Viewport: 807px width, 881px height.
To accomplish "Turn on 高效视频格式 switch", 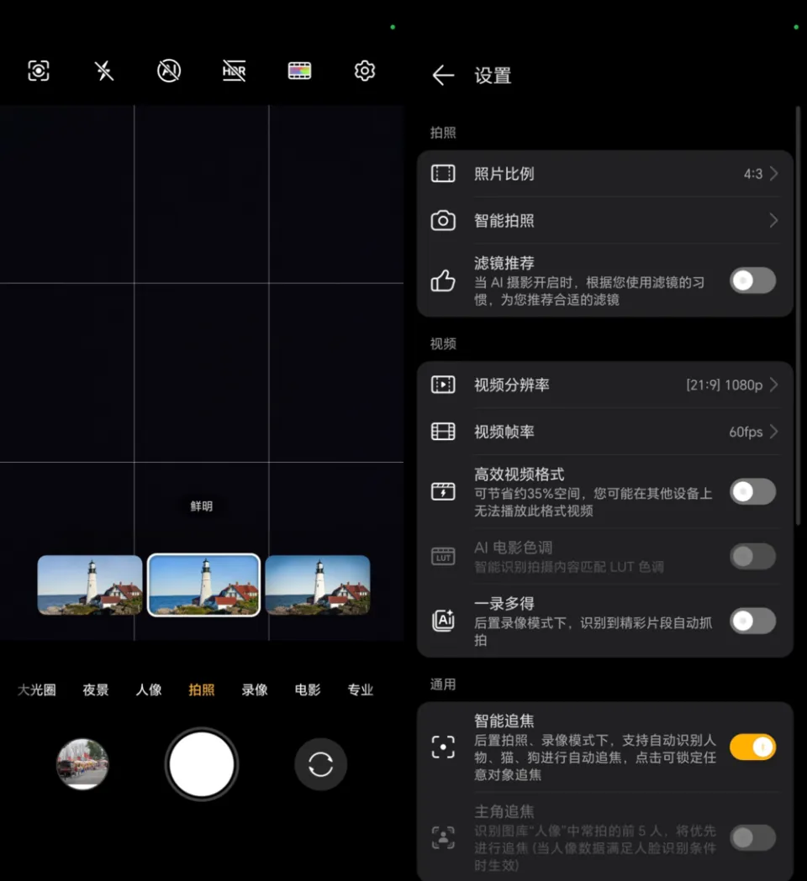I will tap(752, 492).
